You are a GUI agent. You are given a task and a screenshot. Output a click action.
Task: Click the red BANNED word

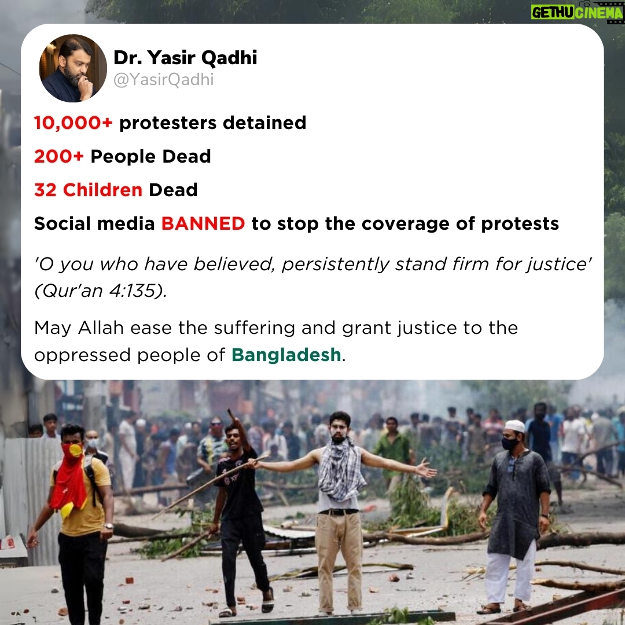point(203,223)
